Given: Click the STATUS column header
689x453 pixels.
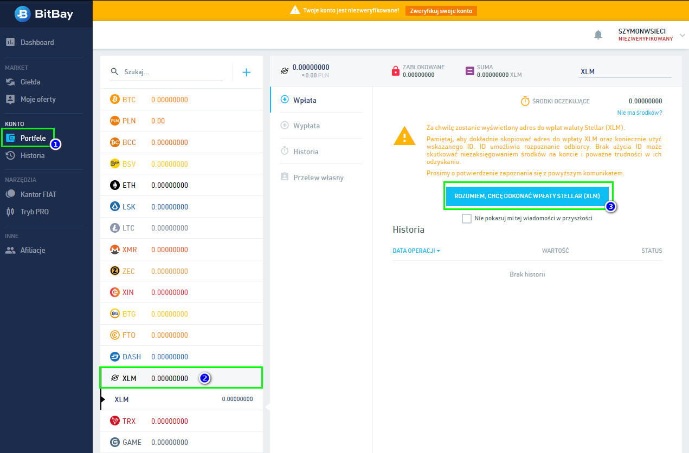Looking at the screenshot, I should click(x=652, y=251).
